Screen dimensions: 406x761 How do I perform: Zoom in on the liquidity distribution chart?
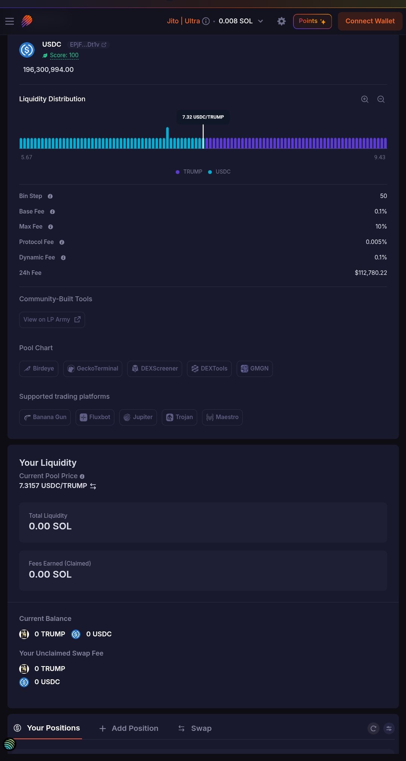click(365, 99)
